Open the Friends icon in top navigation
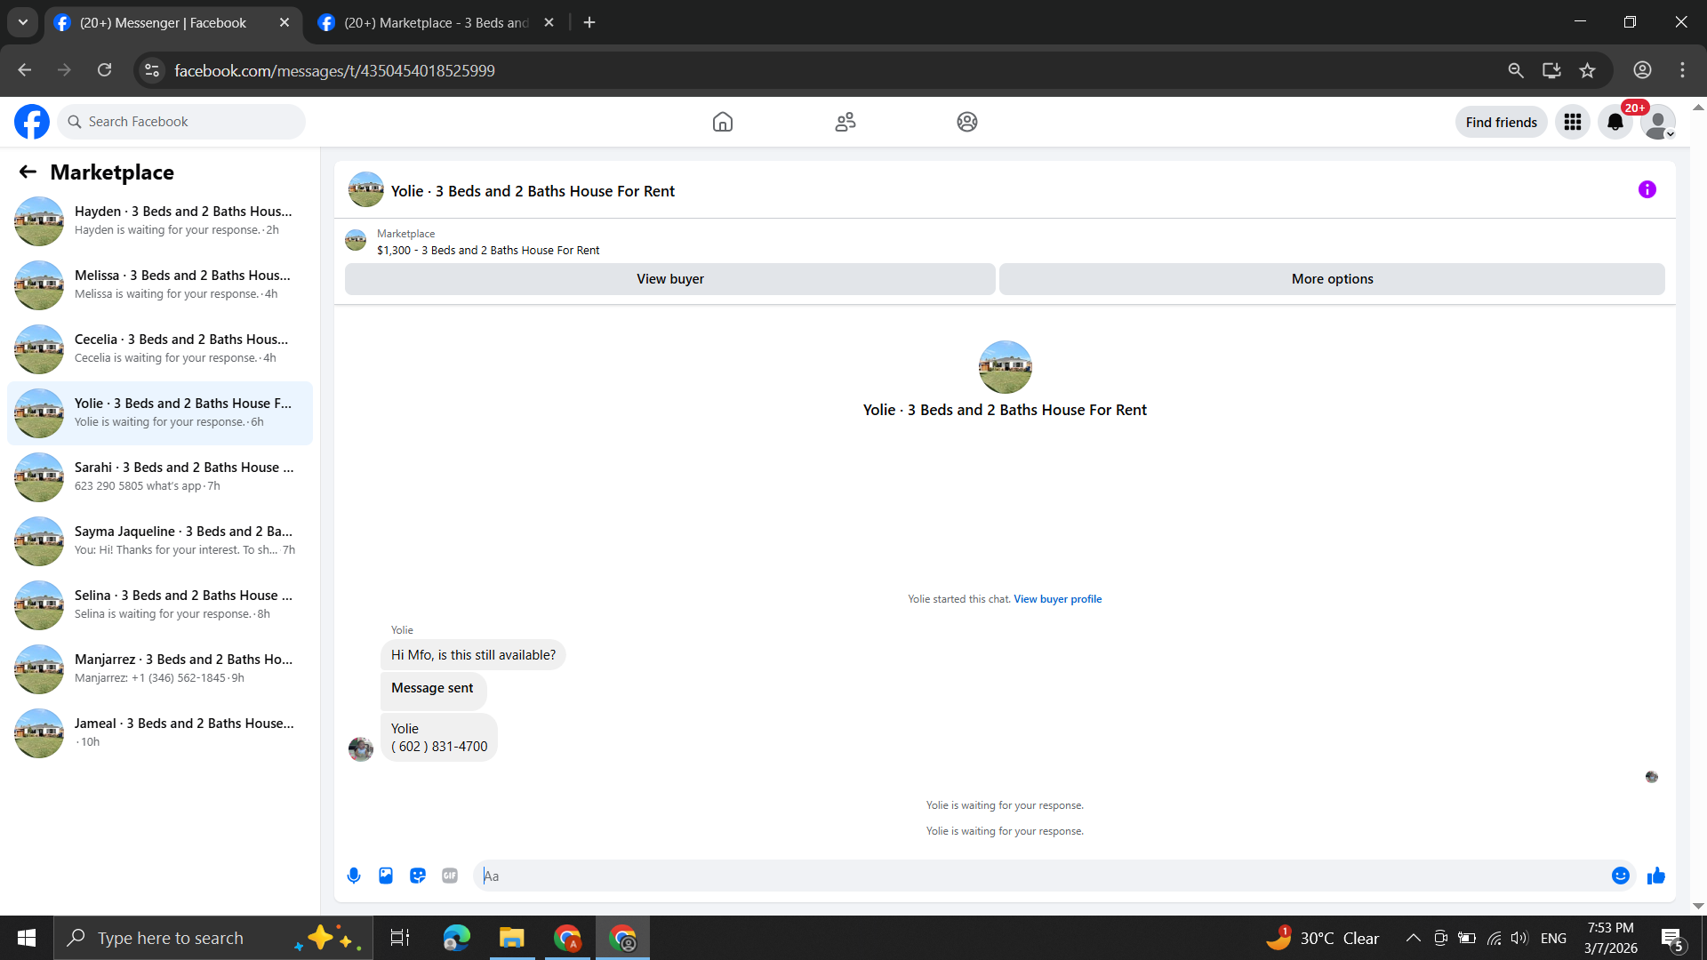 (x=845, y=122)
